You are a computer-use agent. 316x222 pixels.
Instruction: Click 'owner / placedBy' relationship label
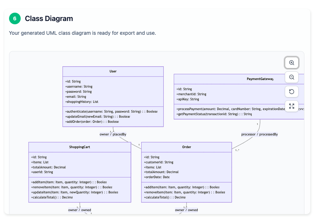click(113, 134)
